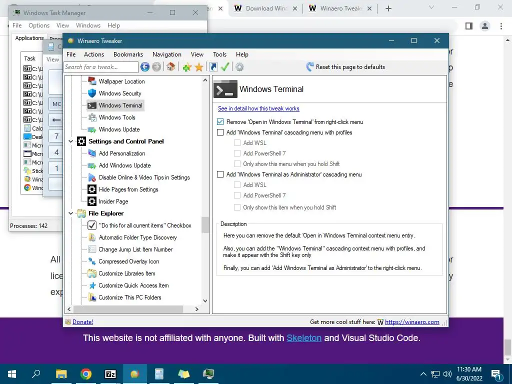Open the Options menu in Windows Task Manager

(x=39, y=25)
